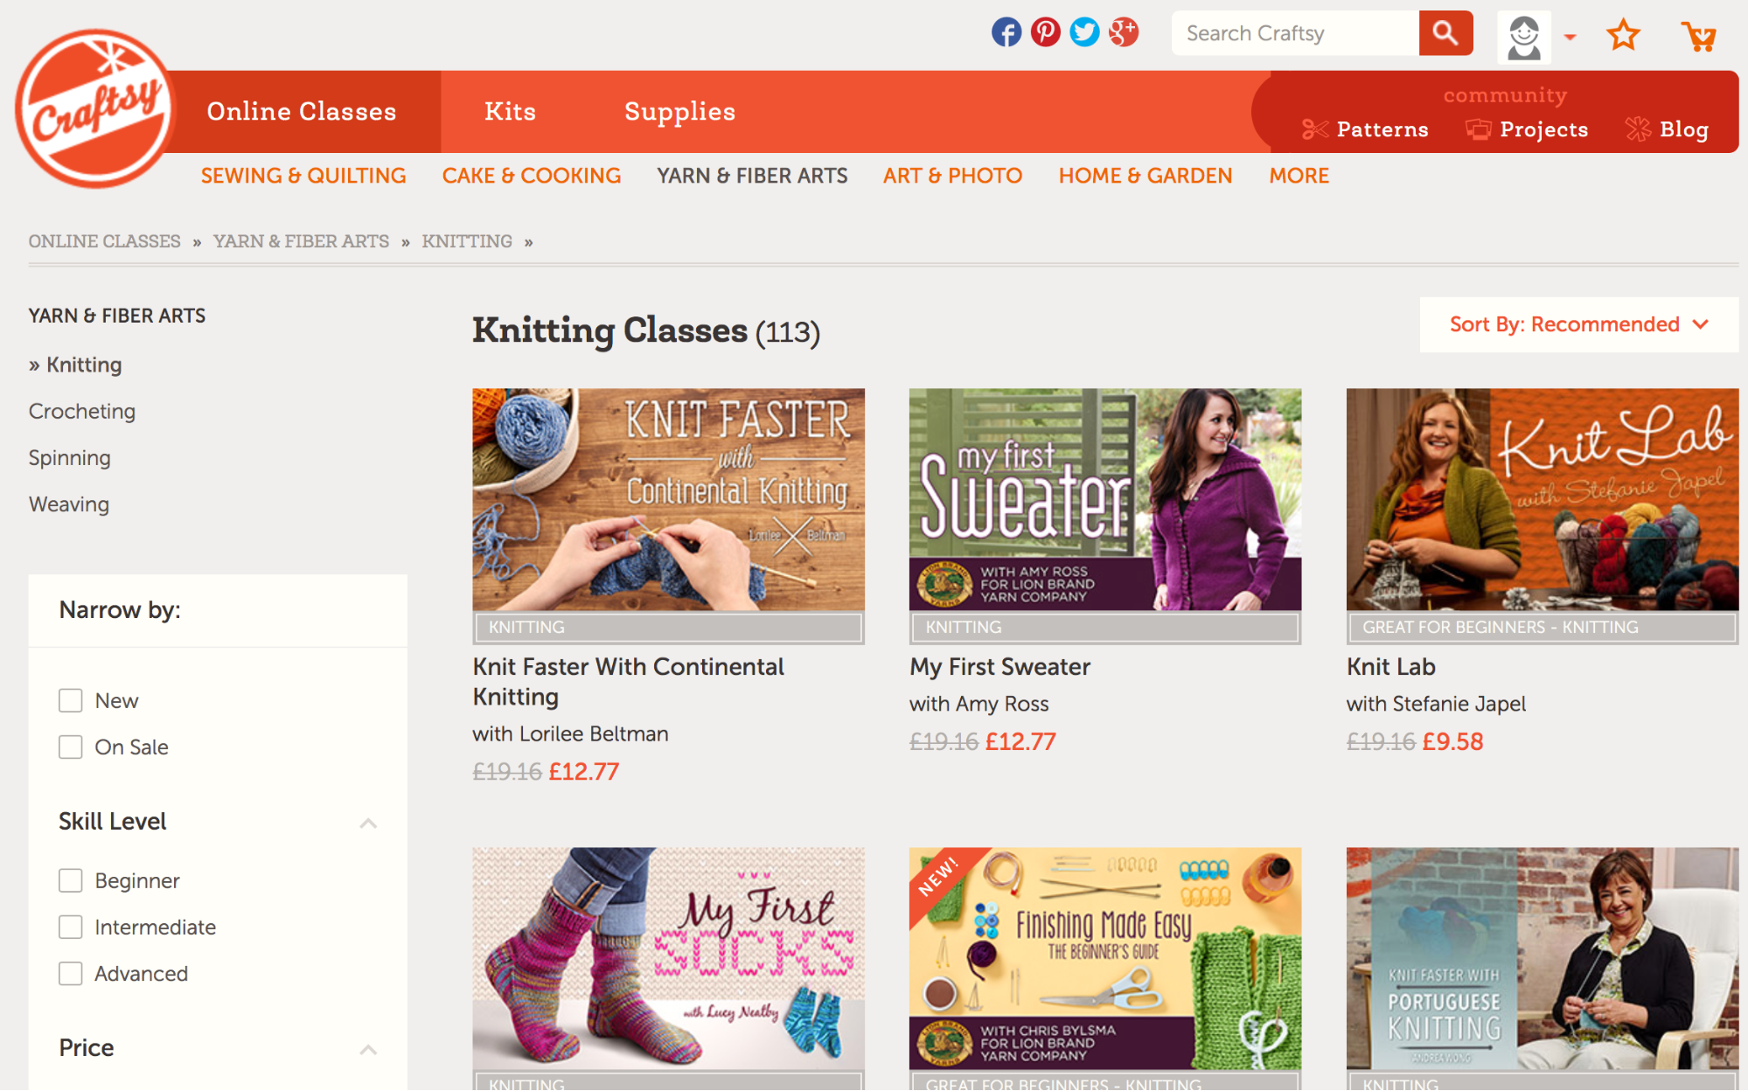Open Knit Lab class thumbnail
This screenshot has height=1091, width=1748.
(x=1543, y=499)
